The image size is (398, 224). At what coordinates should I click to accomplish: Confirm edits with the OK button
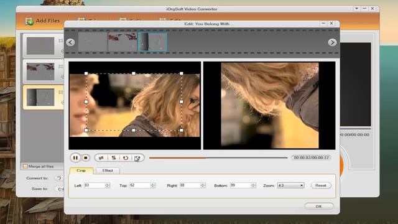point(319,206)
